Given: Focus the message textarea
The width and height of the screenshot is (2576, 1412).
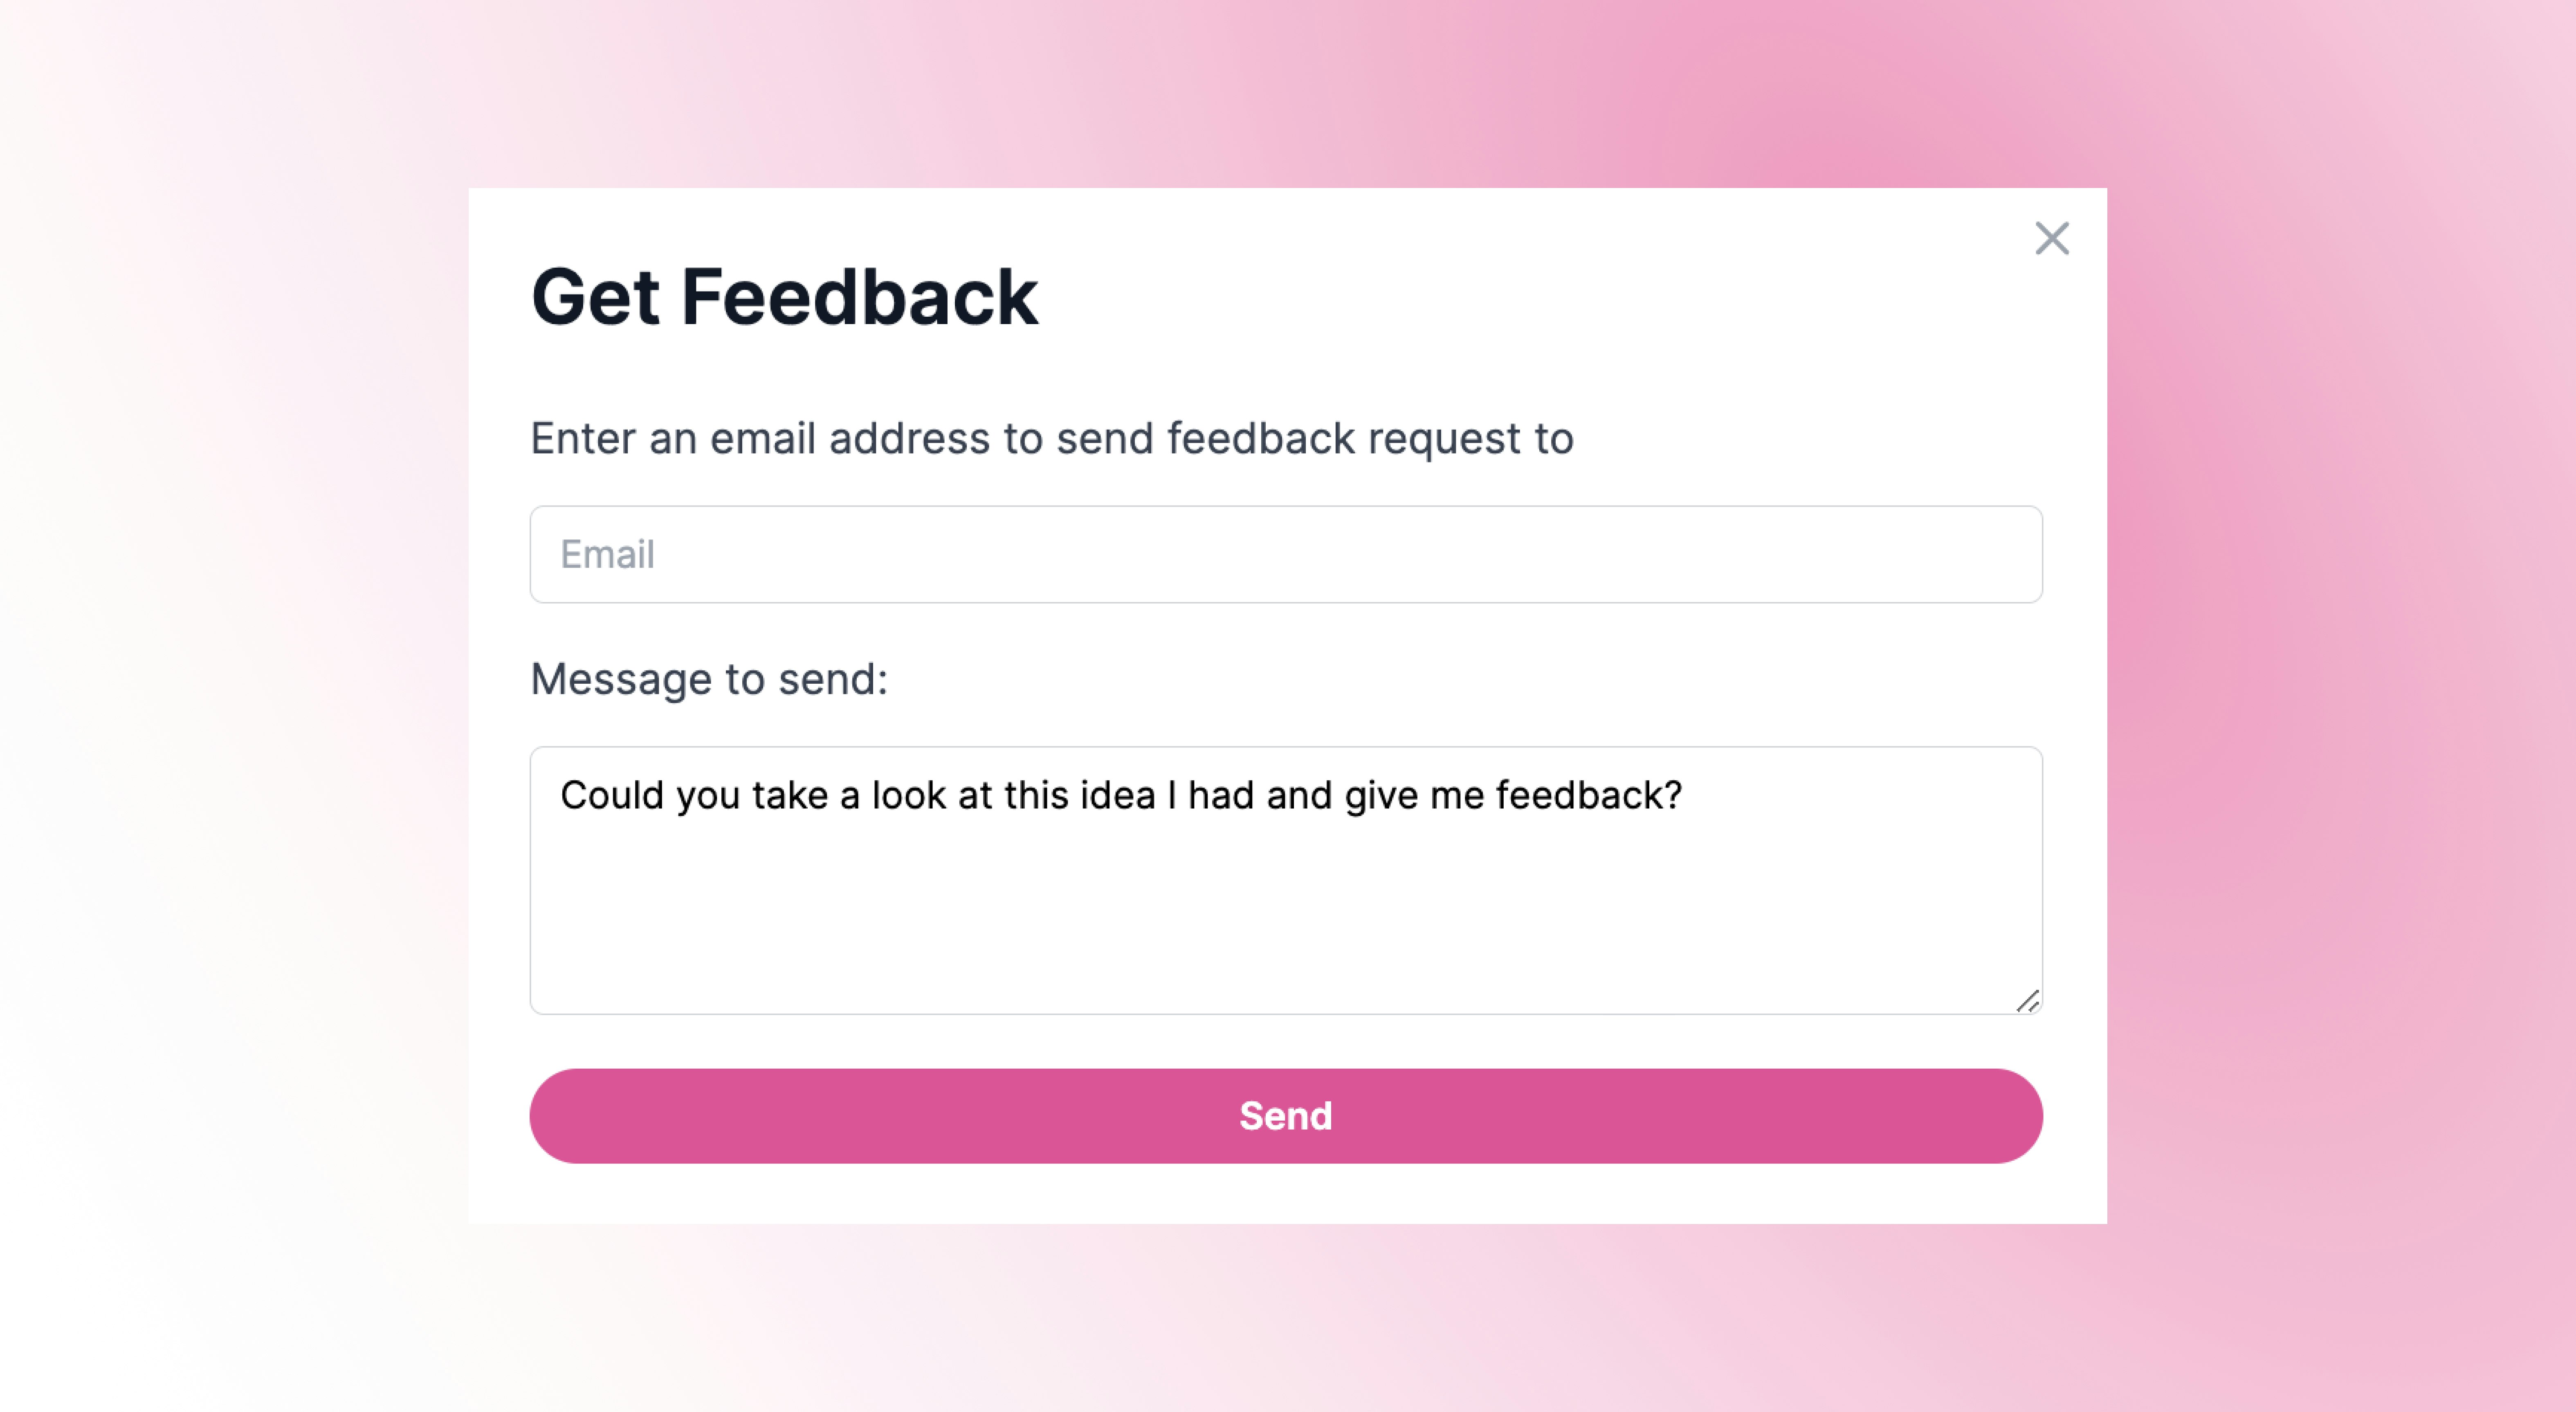Looking at the screenshot, I should click(1286, 880).
